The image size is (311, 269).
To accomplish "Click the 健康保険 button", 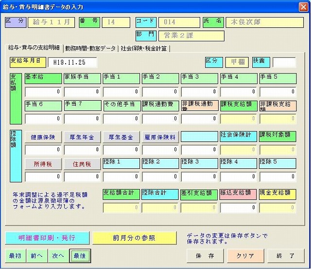I will tap(43, 137).
